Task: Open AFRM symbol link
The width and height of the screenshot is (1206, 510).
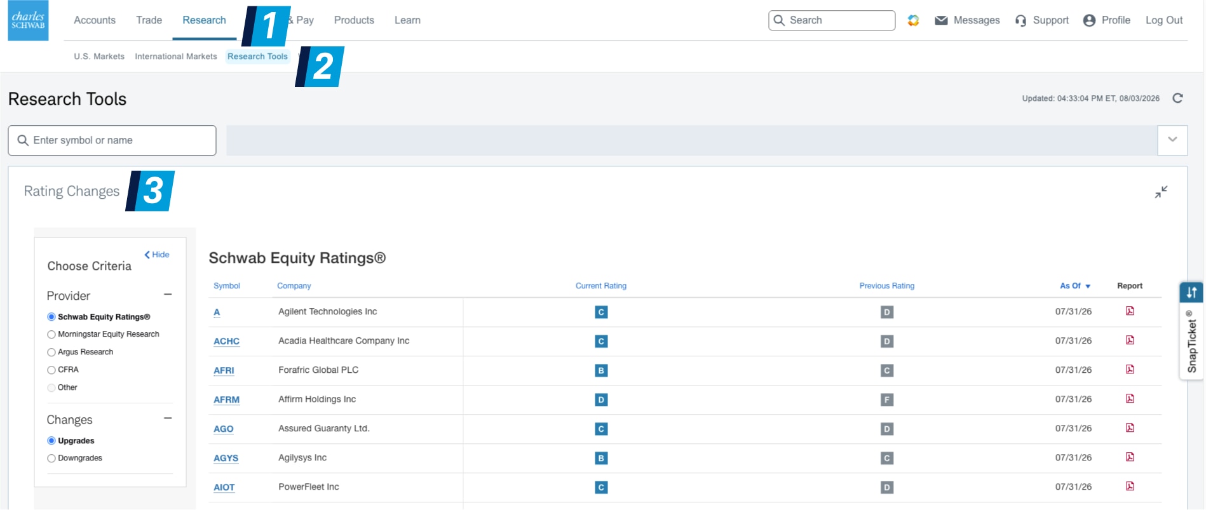Action: pyautogui.click(x=226, y=399)
